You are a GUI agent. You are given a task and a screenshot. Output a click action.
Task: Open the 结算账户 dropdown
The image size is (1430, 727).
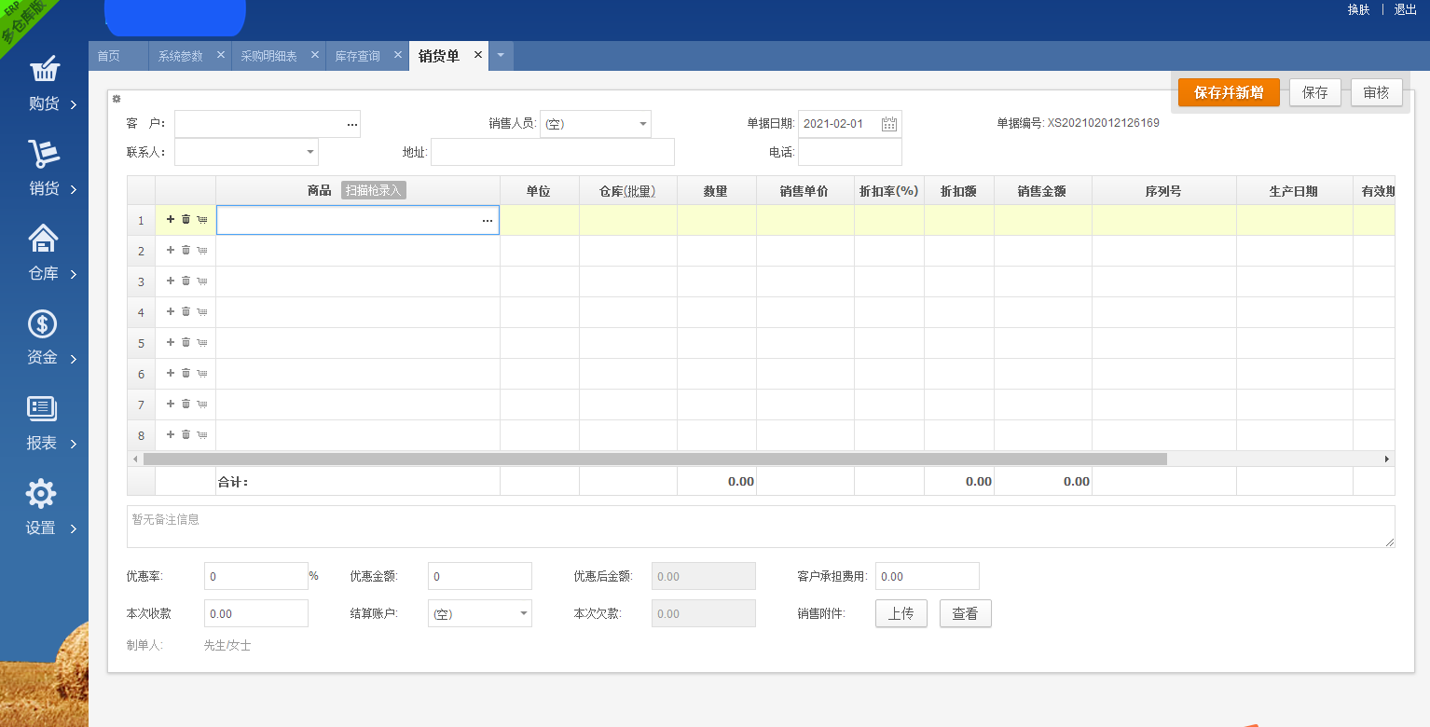click(523, 612)
